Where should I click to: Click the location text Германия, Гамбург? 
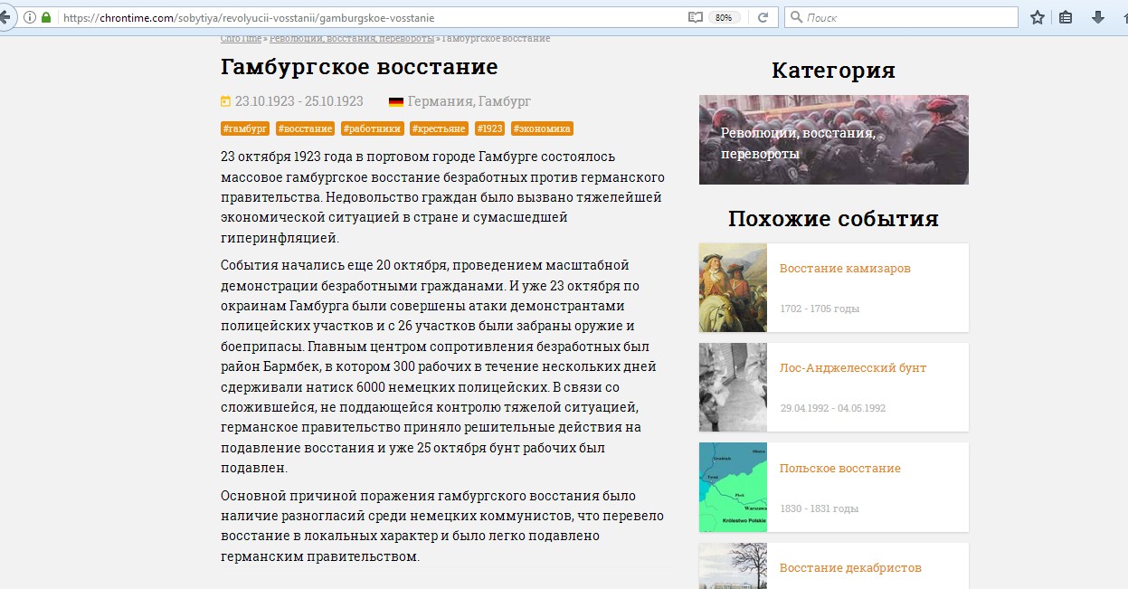tap(469, 101)
